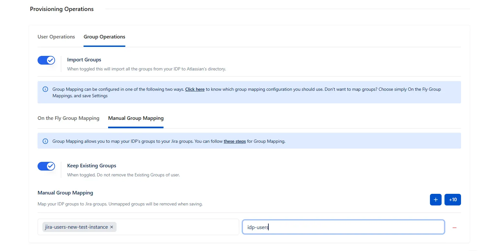Click the Provisioning Operations heading
The image size is (484, 251).
tap(62, 9)
